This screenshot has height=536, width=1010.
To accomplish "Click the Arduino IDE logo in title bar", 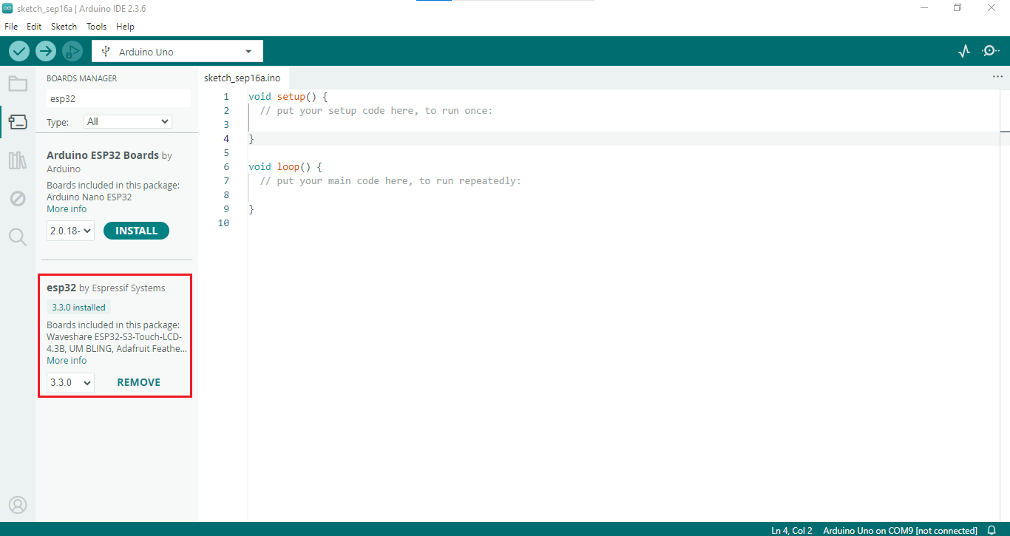I will 8,8.
